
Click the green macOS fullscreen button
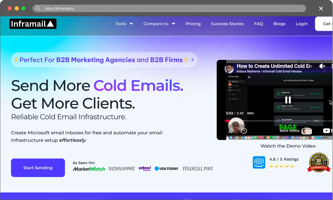(23, 9)
